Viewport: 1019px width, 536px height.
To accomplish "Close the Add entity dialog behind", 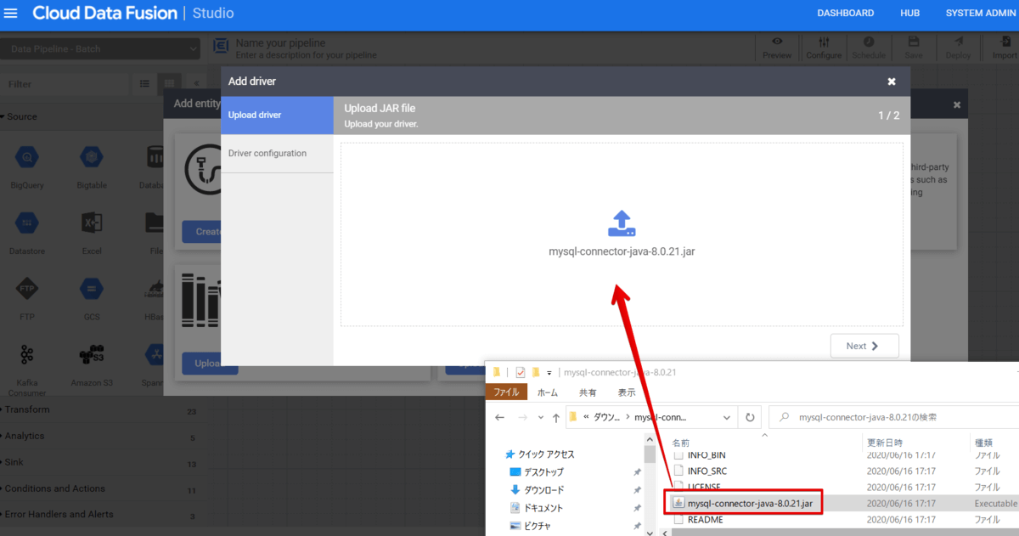I will tap(957, 104).
